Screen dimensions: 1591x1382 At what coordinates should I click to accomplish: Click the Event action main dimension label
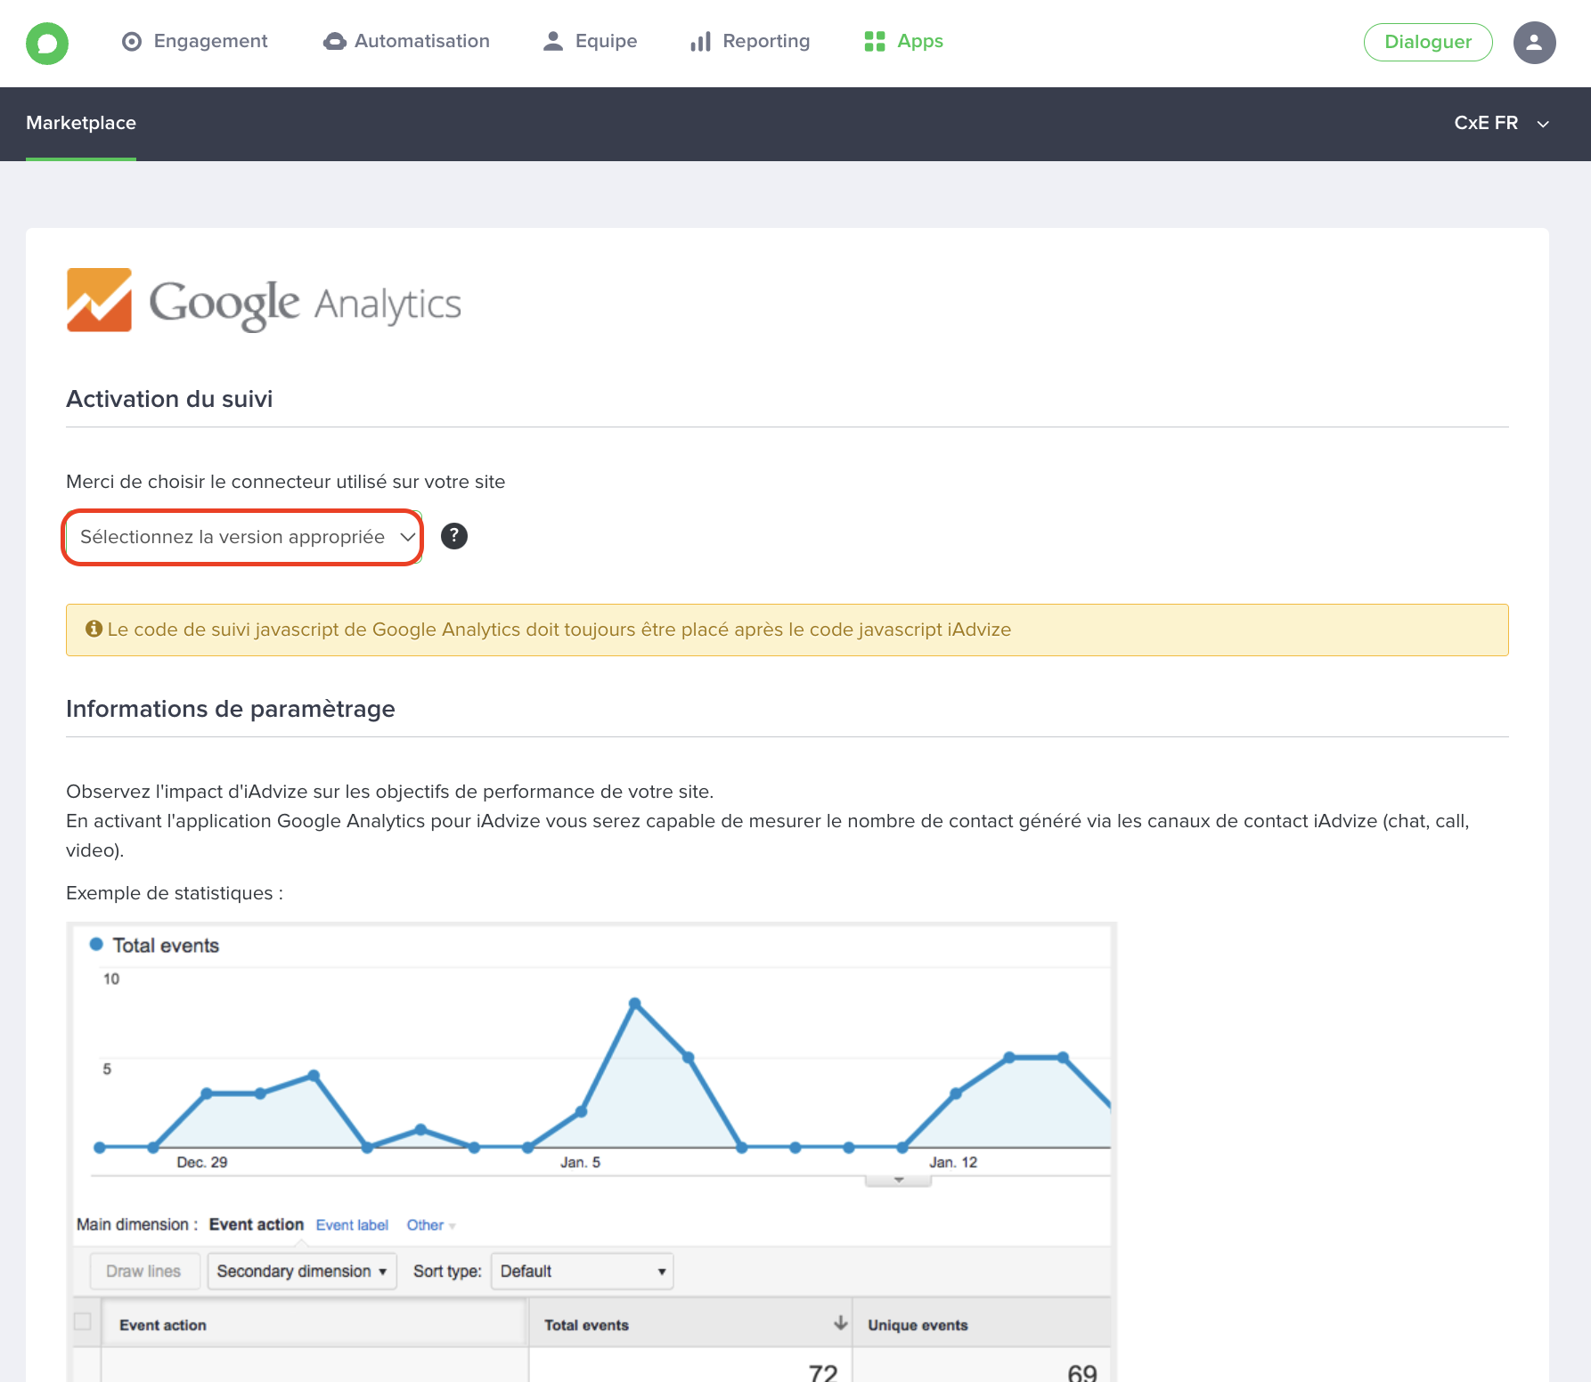point(257,1224)
